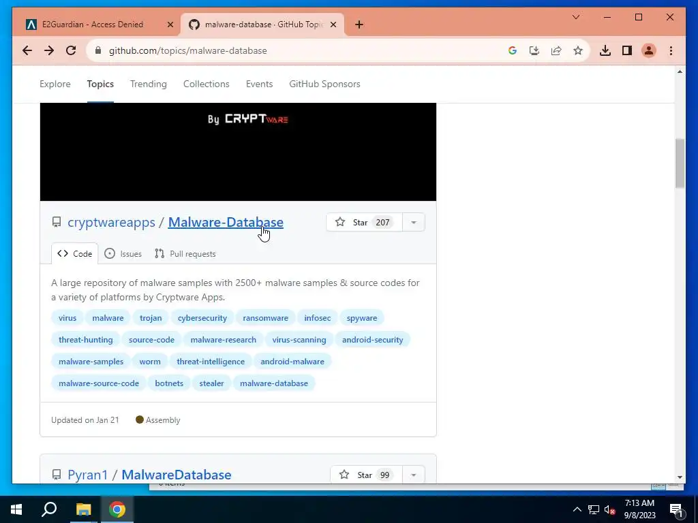698x523 pixels.
Task: Switch to E2Guardian - Access Denied tab
Action: click(x=93, y=25)
